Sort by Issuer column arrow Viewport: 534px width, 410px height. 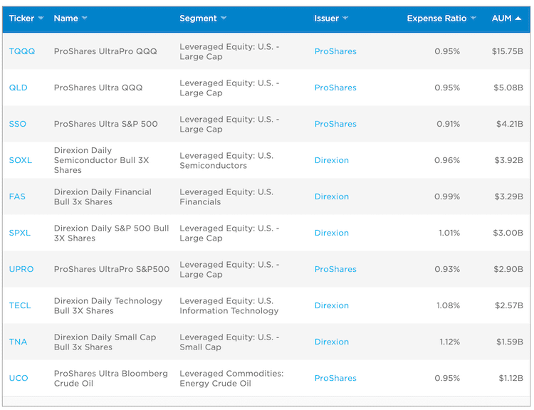345,18
